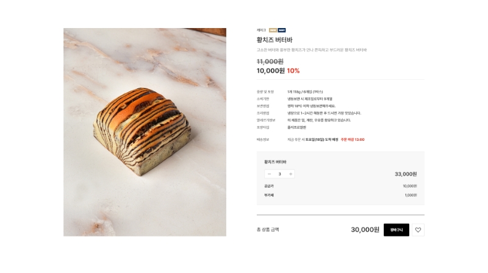
Task: Click the crossed-out 11,000원 original price
Action: pyautogui.click(x=270, y=62)
